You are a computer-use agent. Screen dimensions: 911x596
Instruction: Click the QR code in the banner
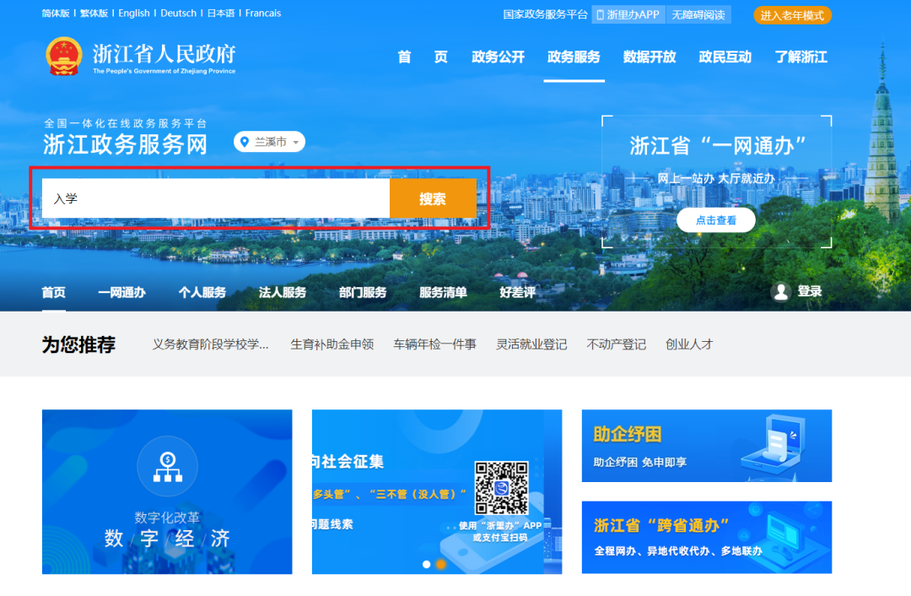click(x=501, y=487)
